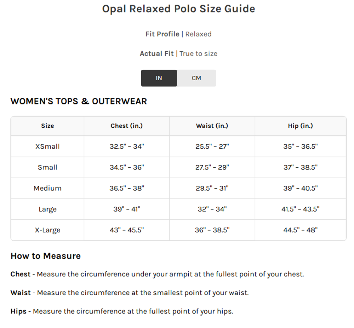Select the Small size row label
354x328 pixels.
click(x=47, y=167)
